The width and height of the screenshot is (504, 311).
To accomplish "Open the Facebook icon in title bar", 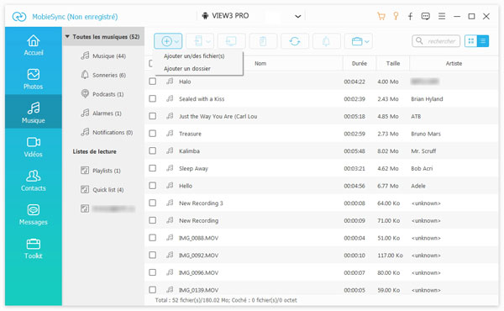I will (411, 16).
